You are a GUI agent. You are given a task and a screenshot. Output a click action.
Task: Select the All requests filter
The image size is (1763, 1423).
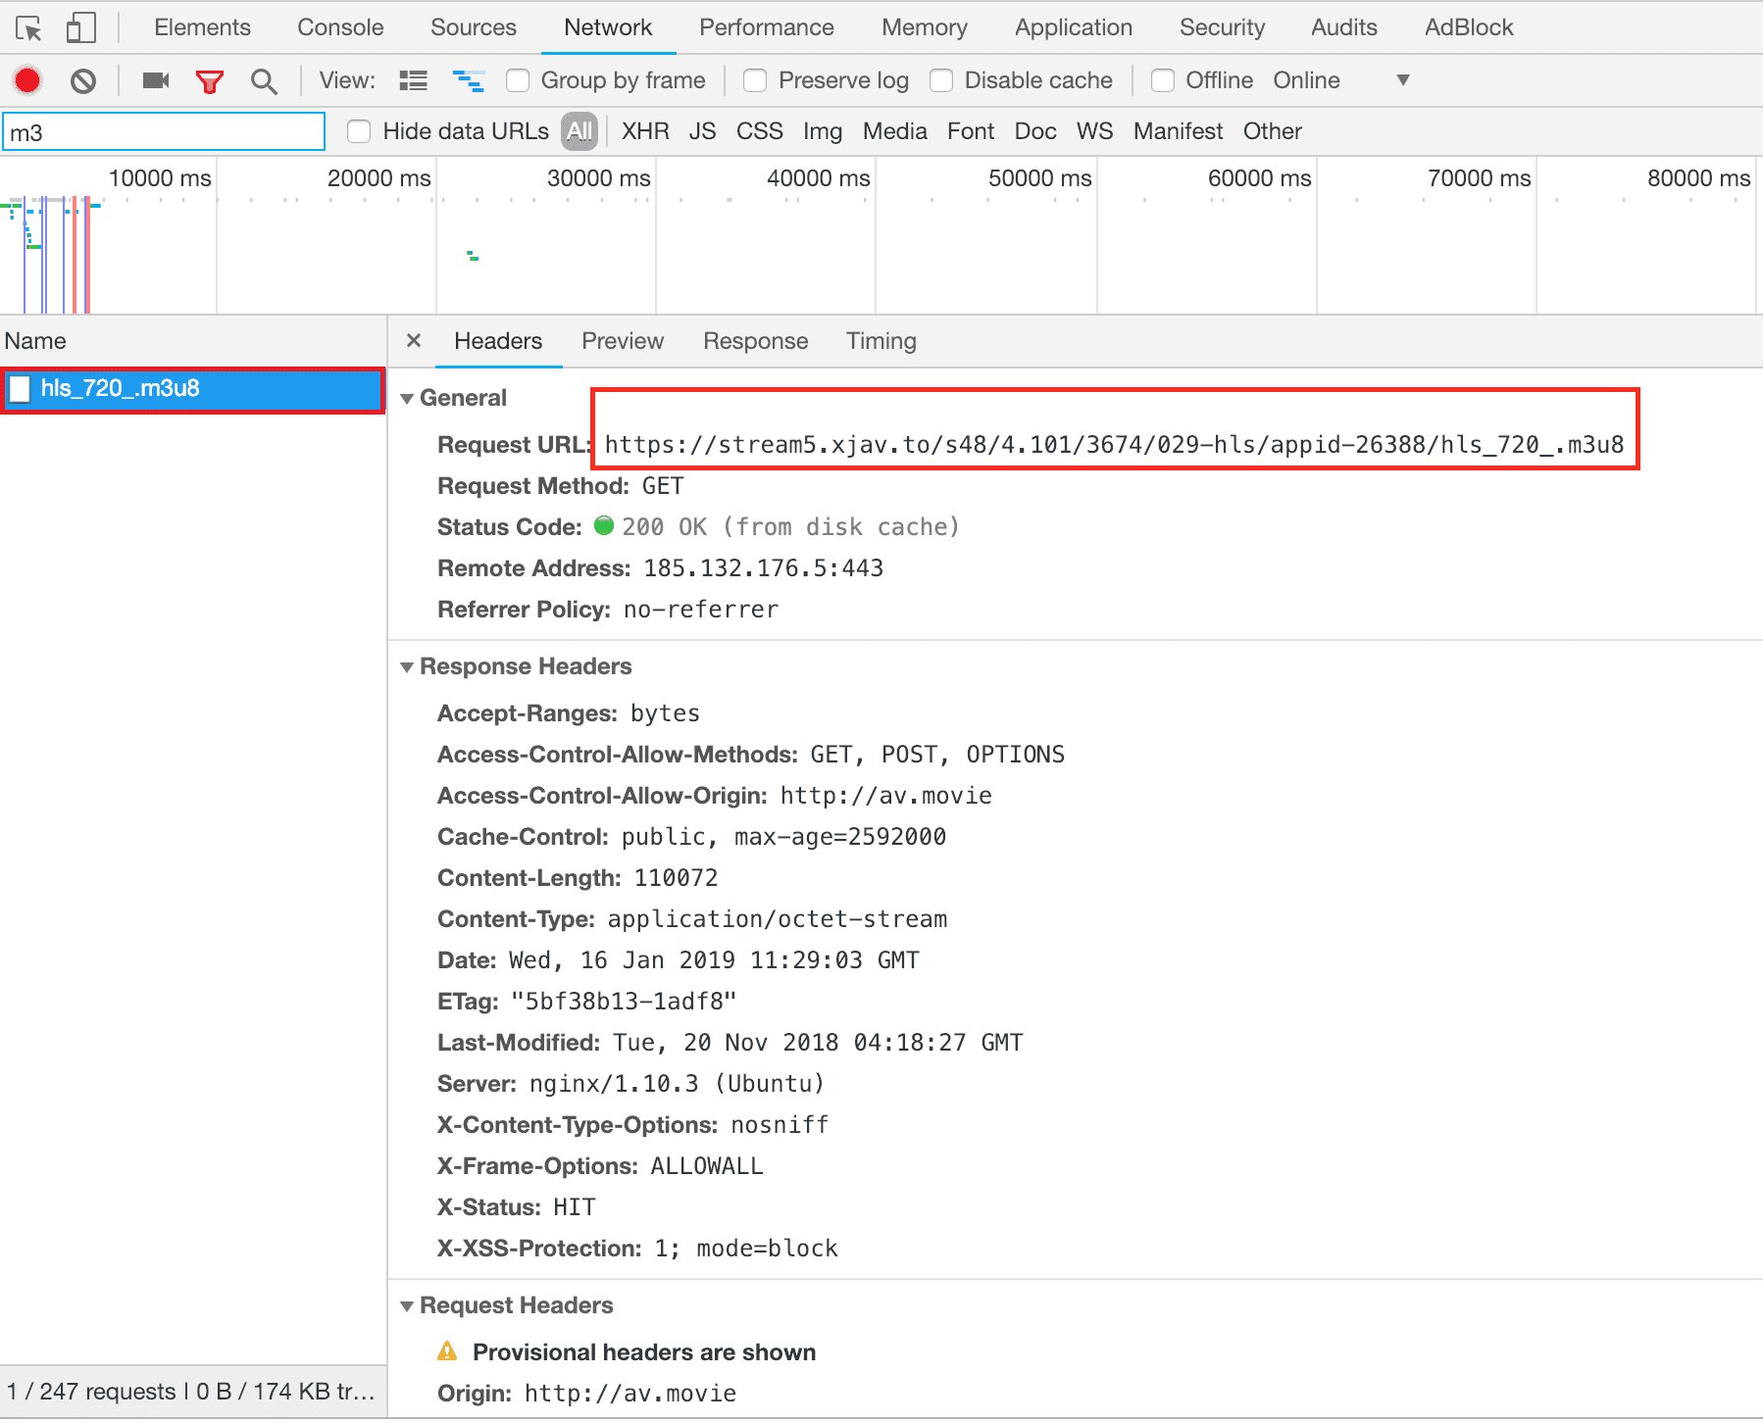(x=579, y=130)
